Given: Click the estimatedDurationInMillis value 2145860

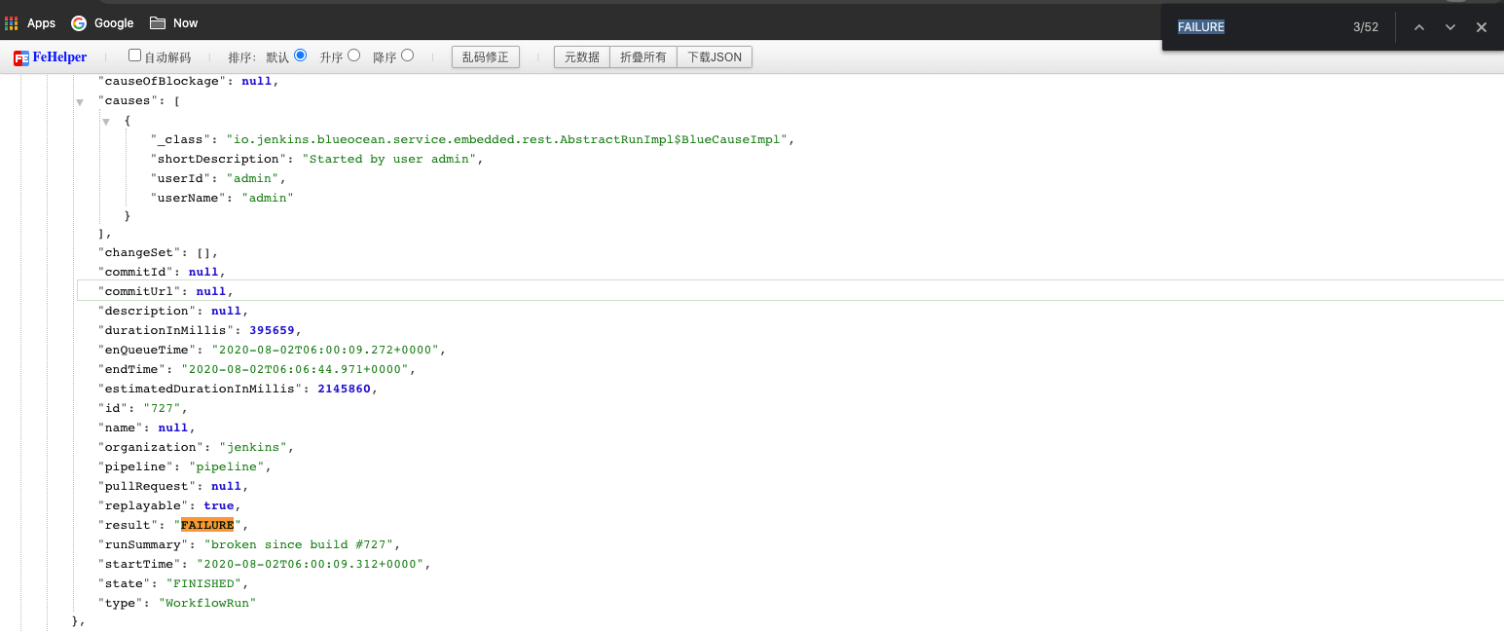Looking at the screenshot, I should 344,389.
